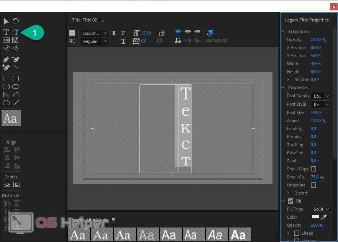Select the Vertical Type tool
Viewport: 338px width, 242px height.
click(x=15, y=32)
